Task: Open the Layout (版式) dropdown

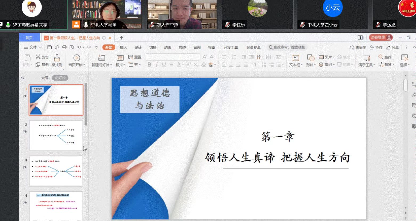Action: click(120, 65)
